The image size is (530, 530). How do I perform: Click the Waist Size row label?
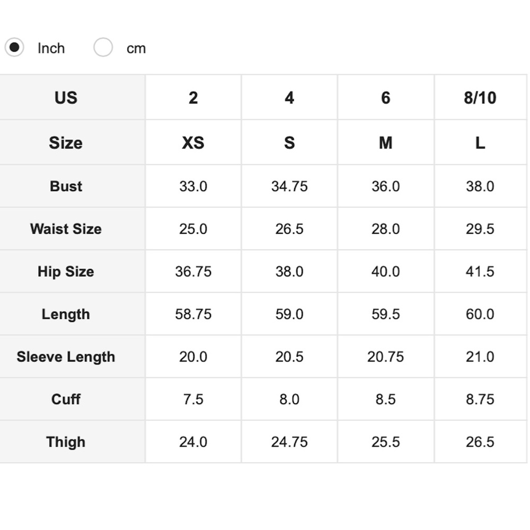tap(66, 229)
